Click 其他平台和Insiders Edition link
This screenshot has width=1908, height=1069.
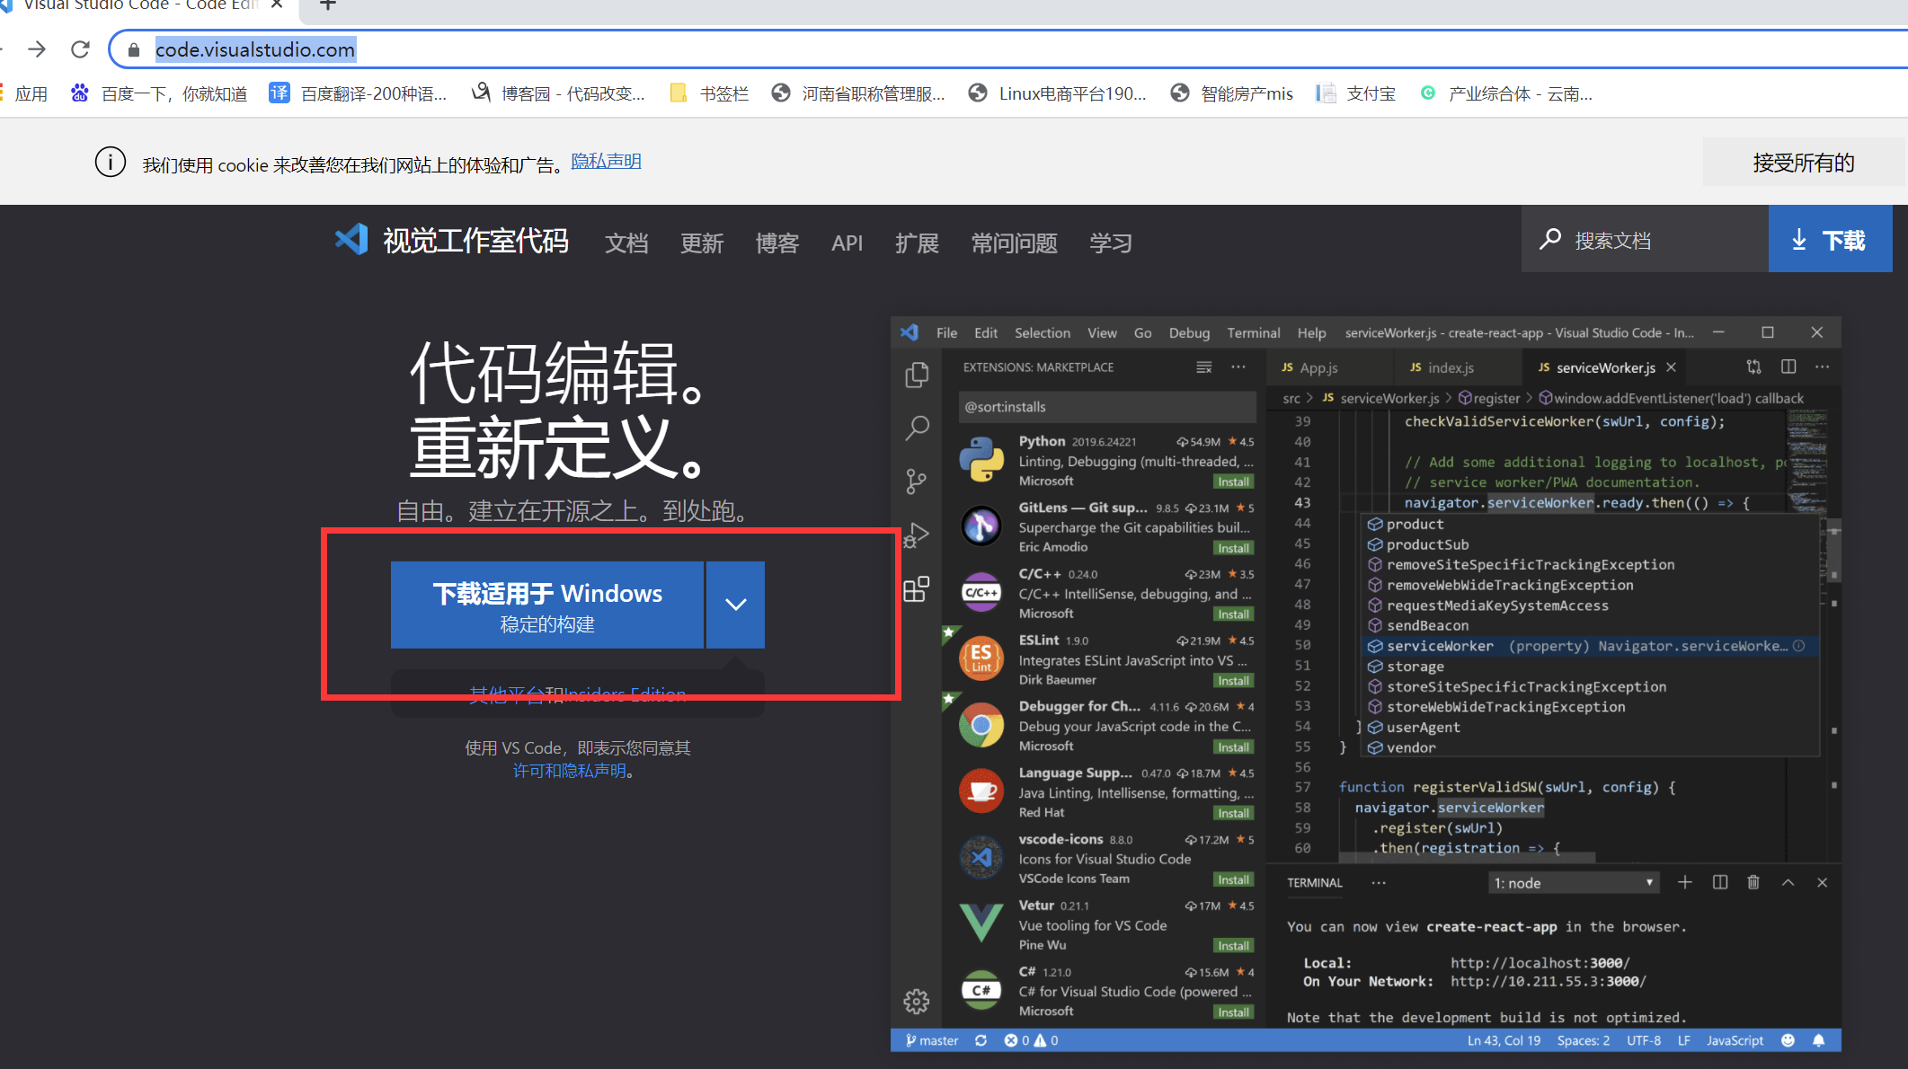click(577, 694)
